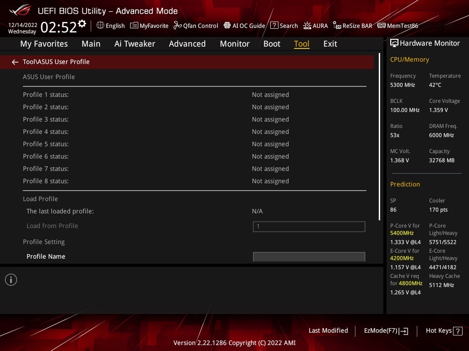Select Profile 2 status row
The height and width of the screenshot is (351, 469).
point(194,107)
